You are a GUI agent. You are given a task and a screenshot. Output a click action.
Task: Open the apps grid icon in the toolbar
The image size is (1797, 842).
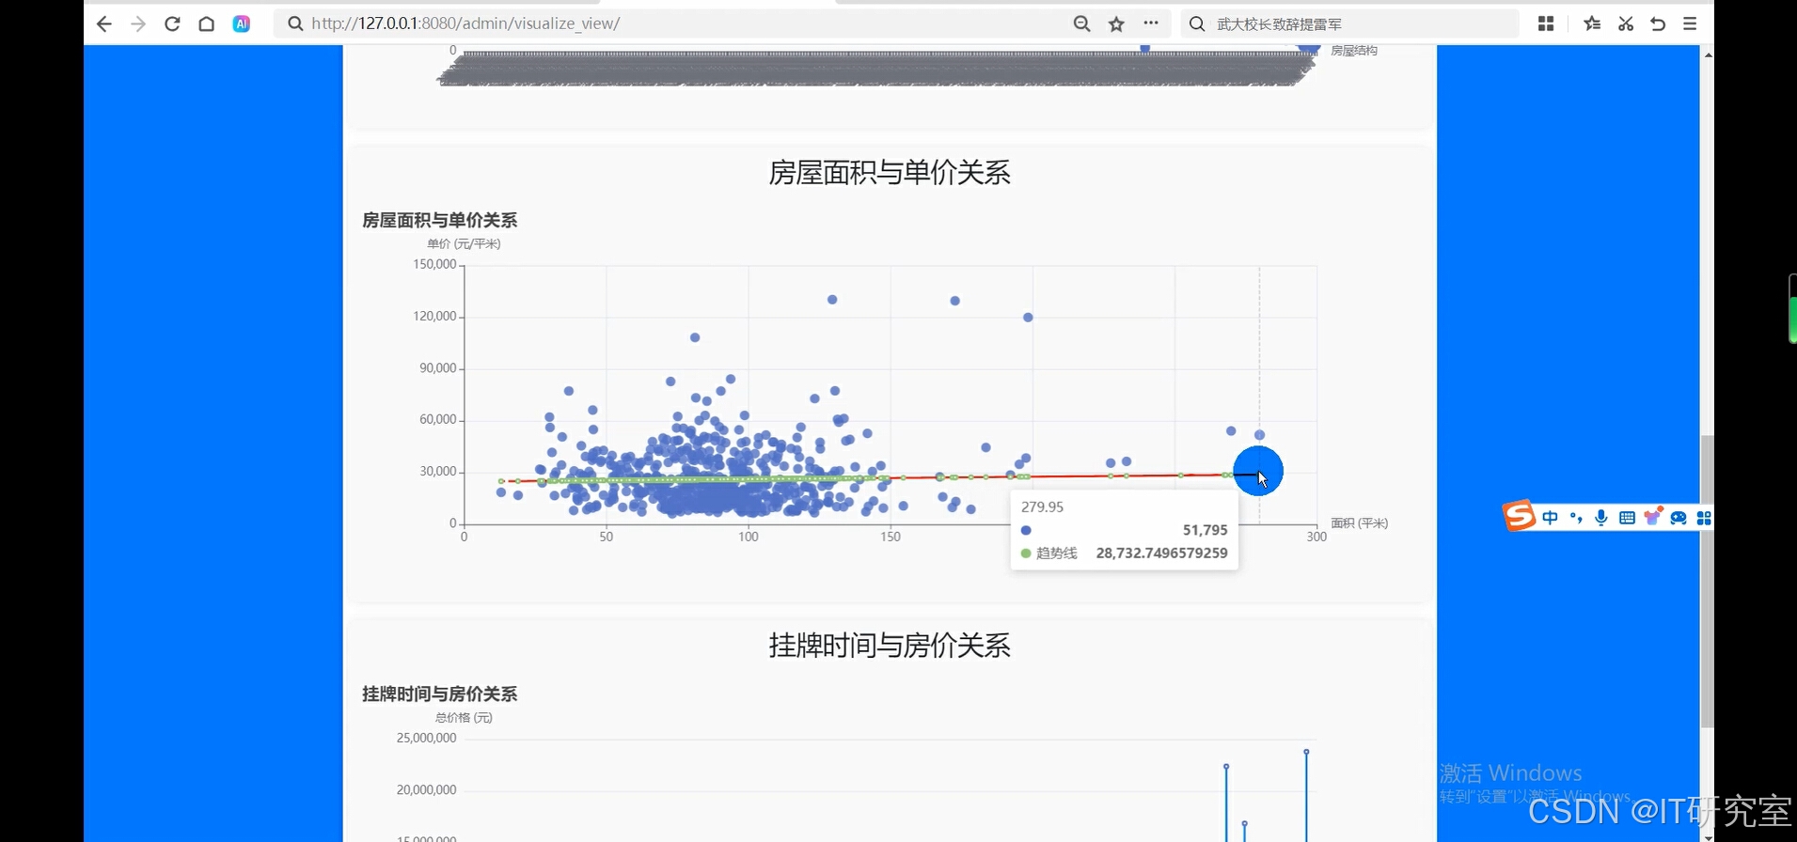1546,24
